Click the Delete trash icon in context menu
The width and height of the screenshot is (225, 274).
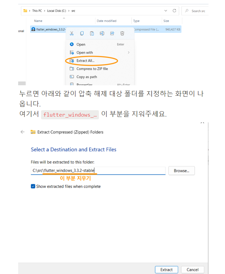122,33
